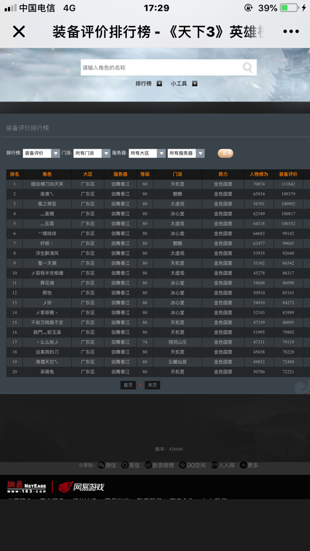The height and width of the screenshot is (551, 310).
Task: Open character 〆容我半世痴缠
Action: (47, 273)
